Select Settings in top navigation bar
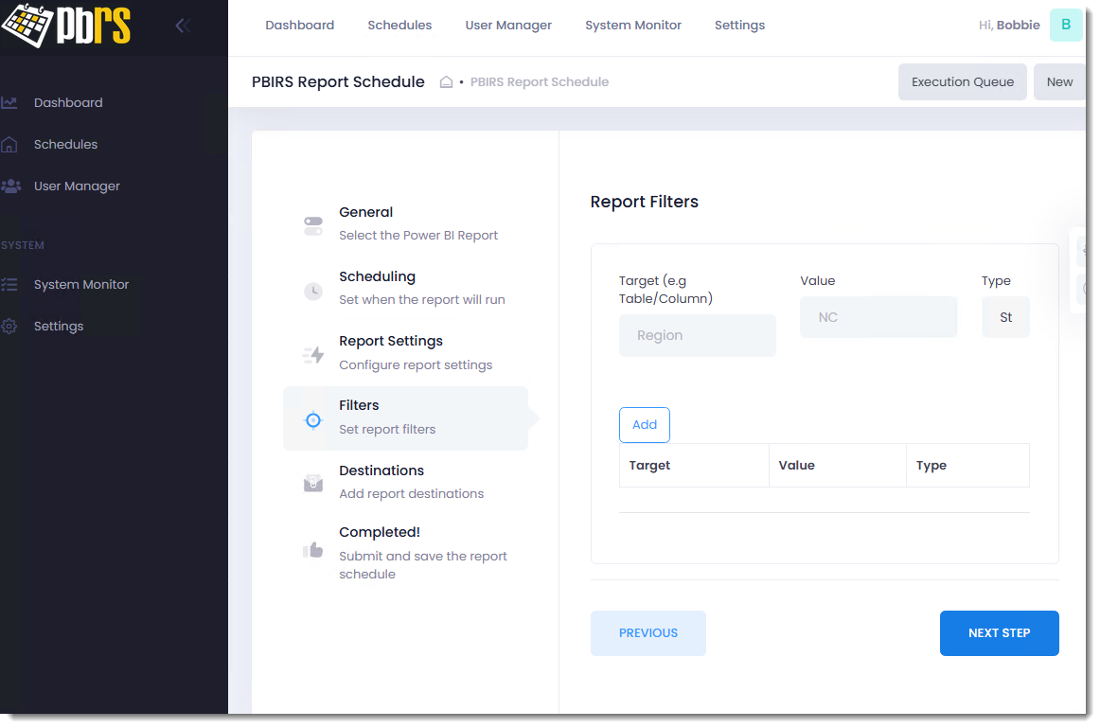The width and height of the screenshot is (1100, 728). (x=739, y=26)
